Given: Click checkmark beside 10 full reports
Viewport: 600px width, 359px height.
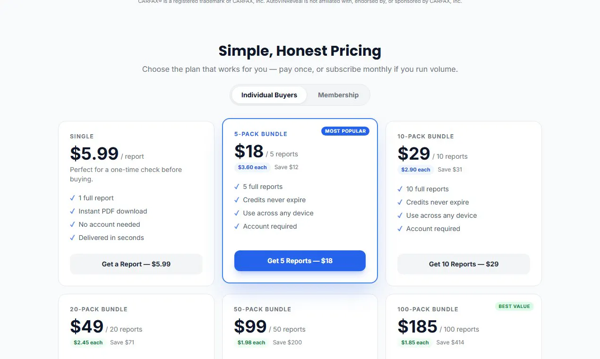Looking at the screenshot, I should 400,189.
